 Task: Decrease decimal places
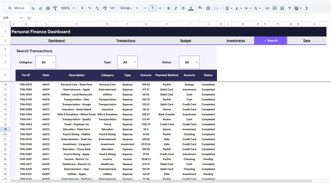97,8
